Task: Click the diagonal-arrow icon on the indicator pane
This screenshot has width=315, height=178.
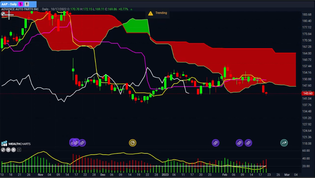Action: point(3,150)
